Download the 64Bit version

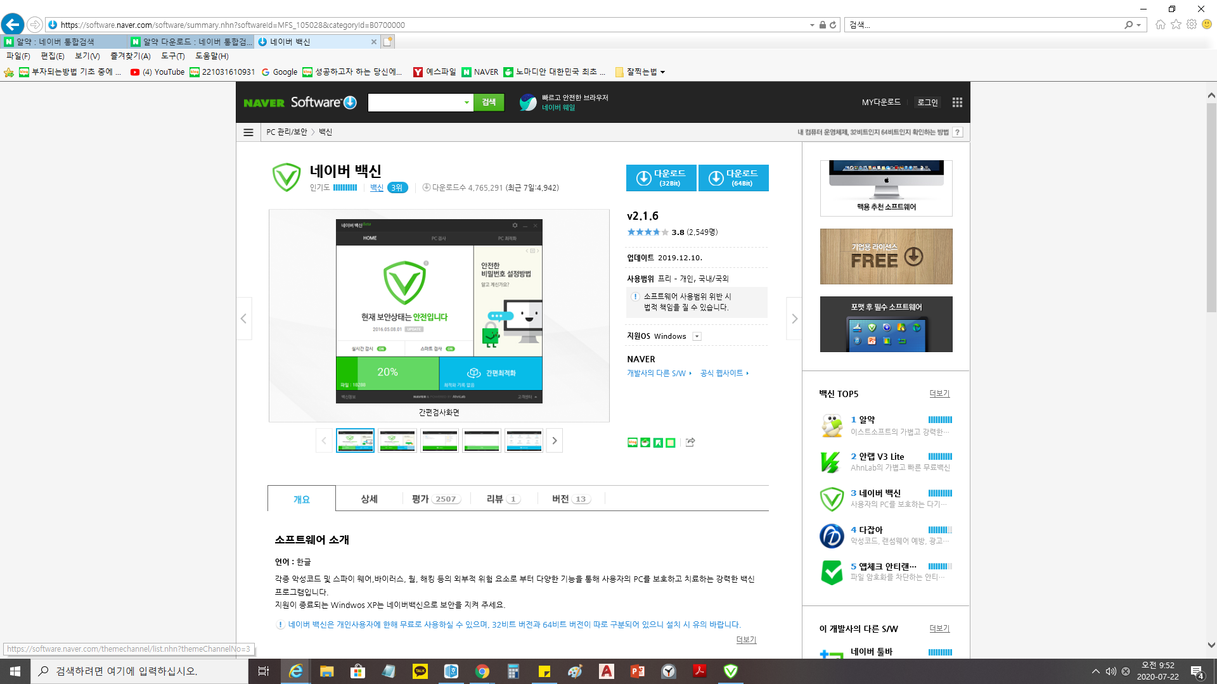[x=733, y=178]
